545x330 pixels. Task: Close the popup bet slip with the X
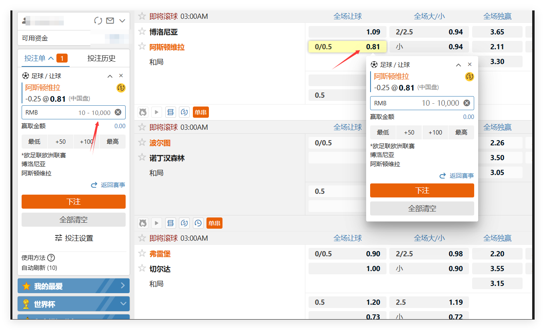click(x=470, y=64)
